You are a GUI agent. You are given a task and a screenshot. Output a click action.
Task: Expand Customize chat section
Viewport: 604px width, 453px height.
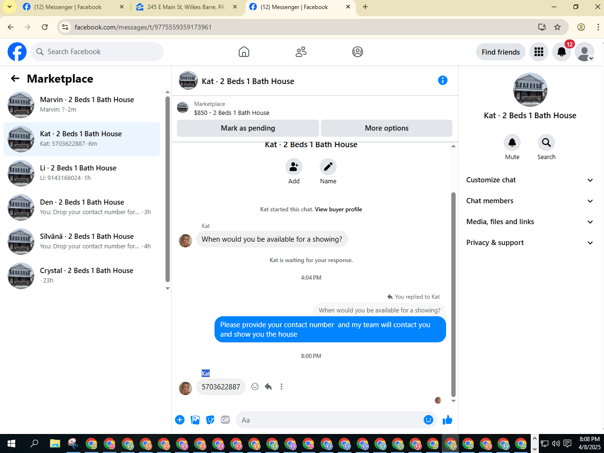[530, 180]
